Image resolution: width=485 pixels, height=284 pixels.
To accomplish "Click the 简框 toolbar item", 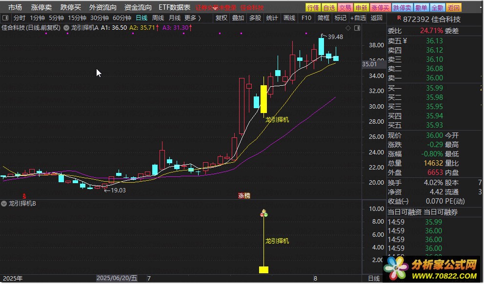I will point(323,18).
